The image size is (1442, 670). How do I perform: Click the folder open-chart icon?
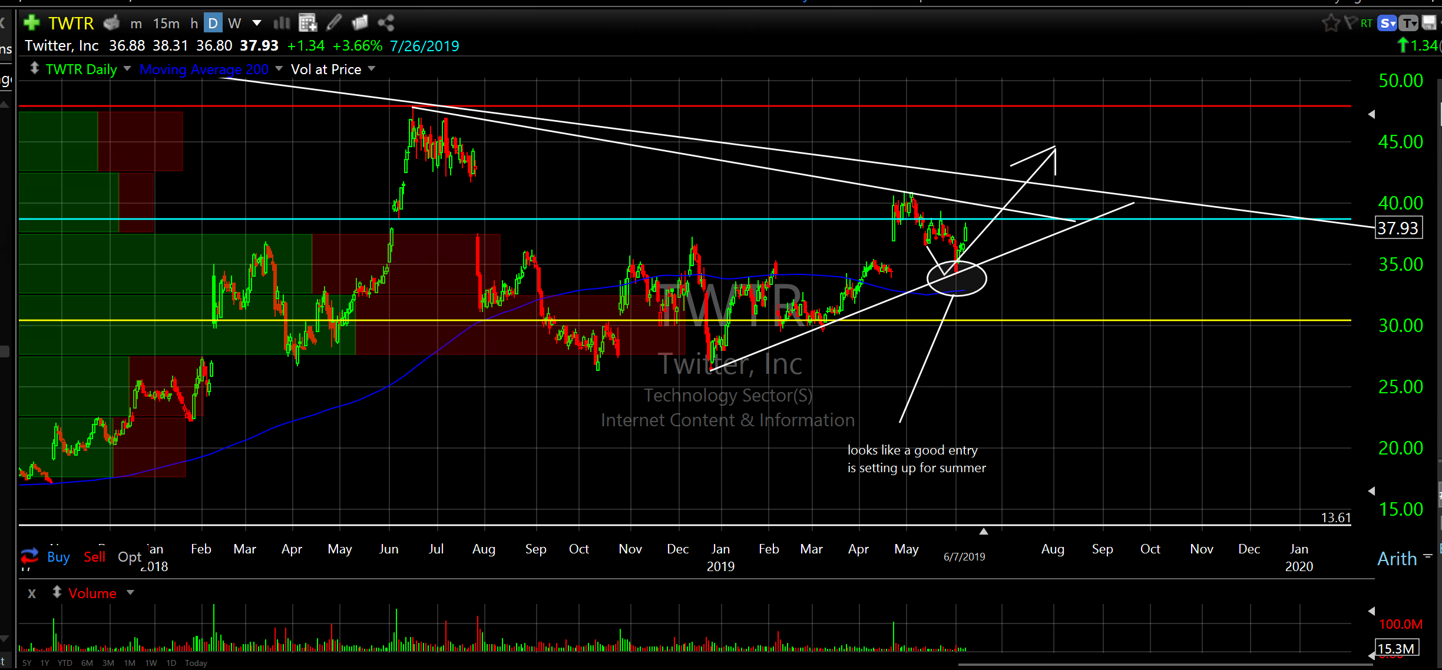(359, 23)
